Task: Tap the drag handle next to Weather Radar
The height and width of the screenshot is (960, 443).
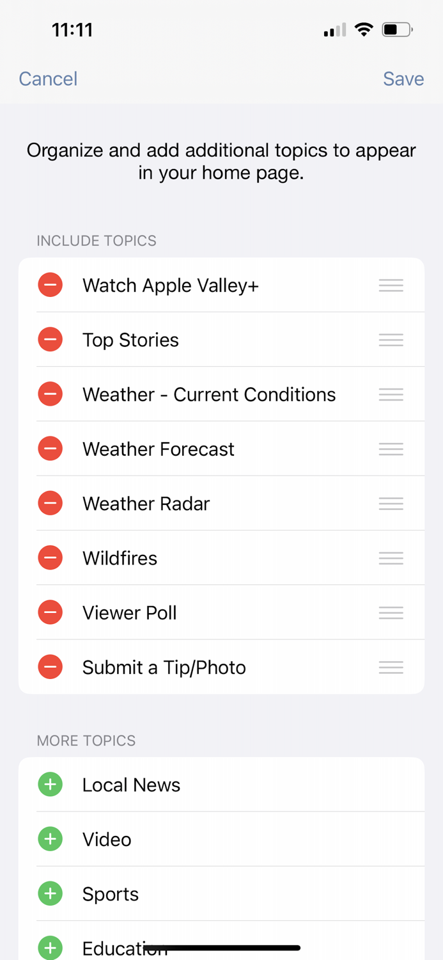Action: coord(391,503)
